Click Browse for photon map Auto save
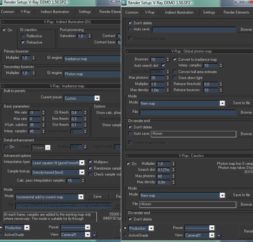Image resolution: width=253 pixels, height=242 pixels. click(245, 134)
